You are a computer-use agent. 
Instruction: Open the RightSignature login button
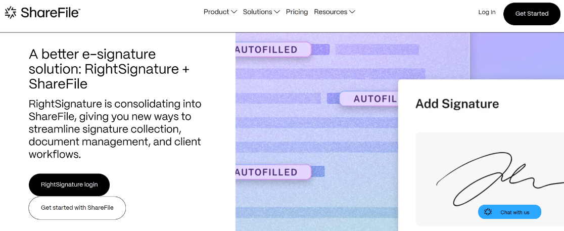pyautogui.click(x=69, y=184)
